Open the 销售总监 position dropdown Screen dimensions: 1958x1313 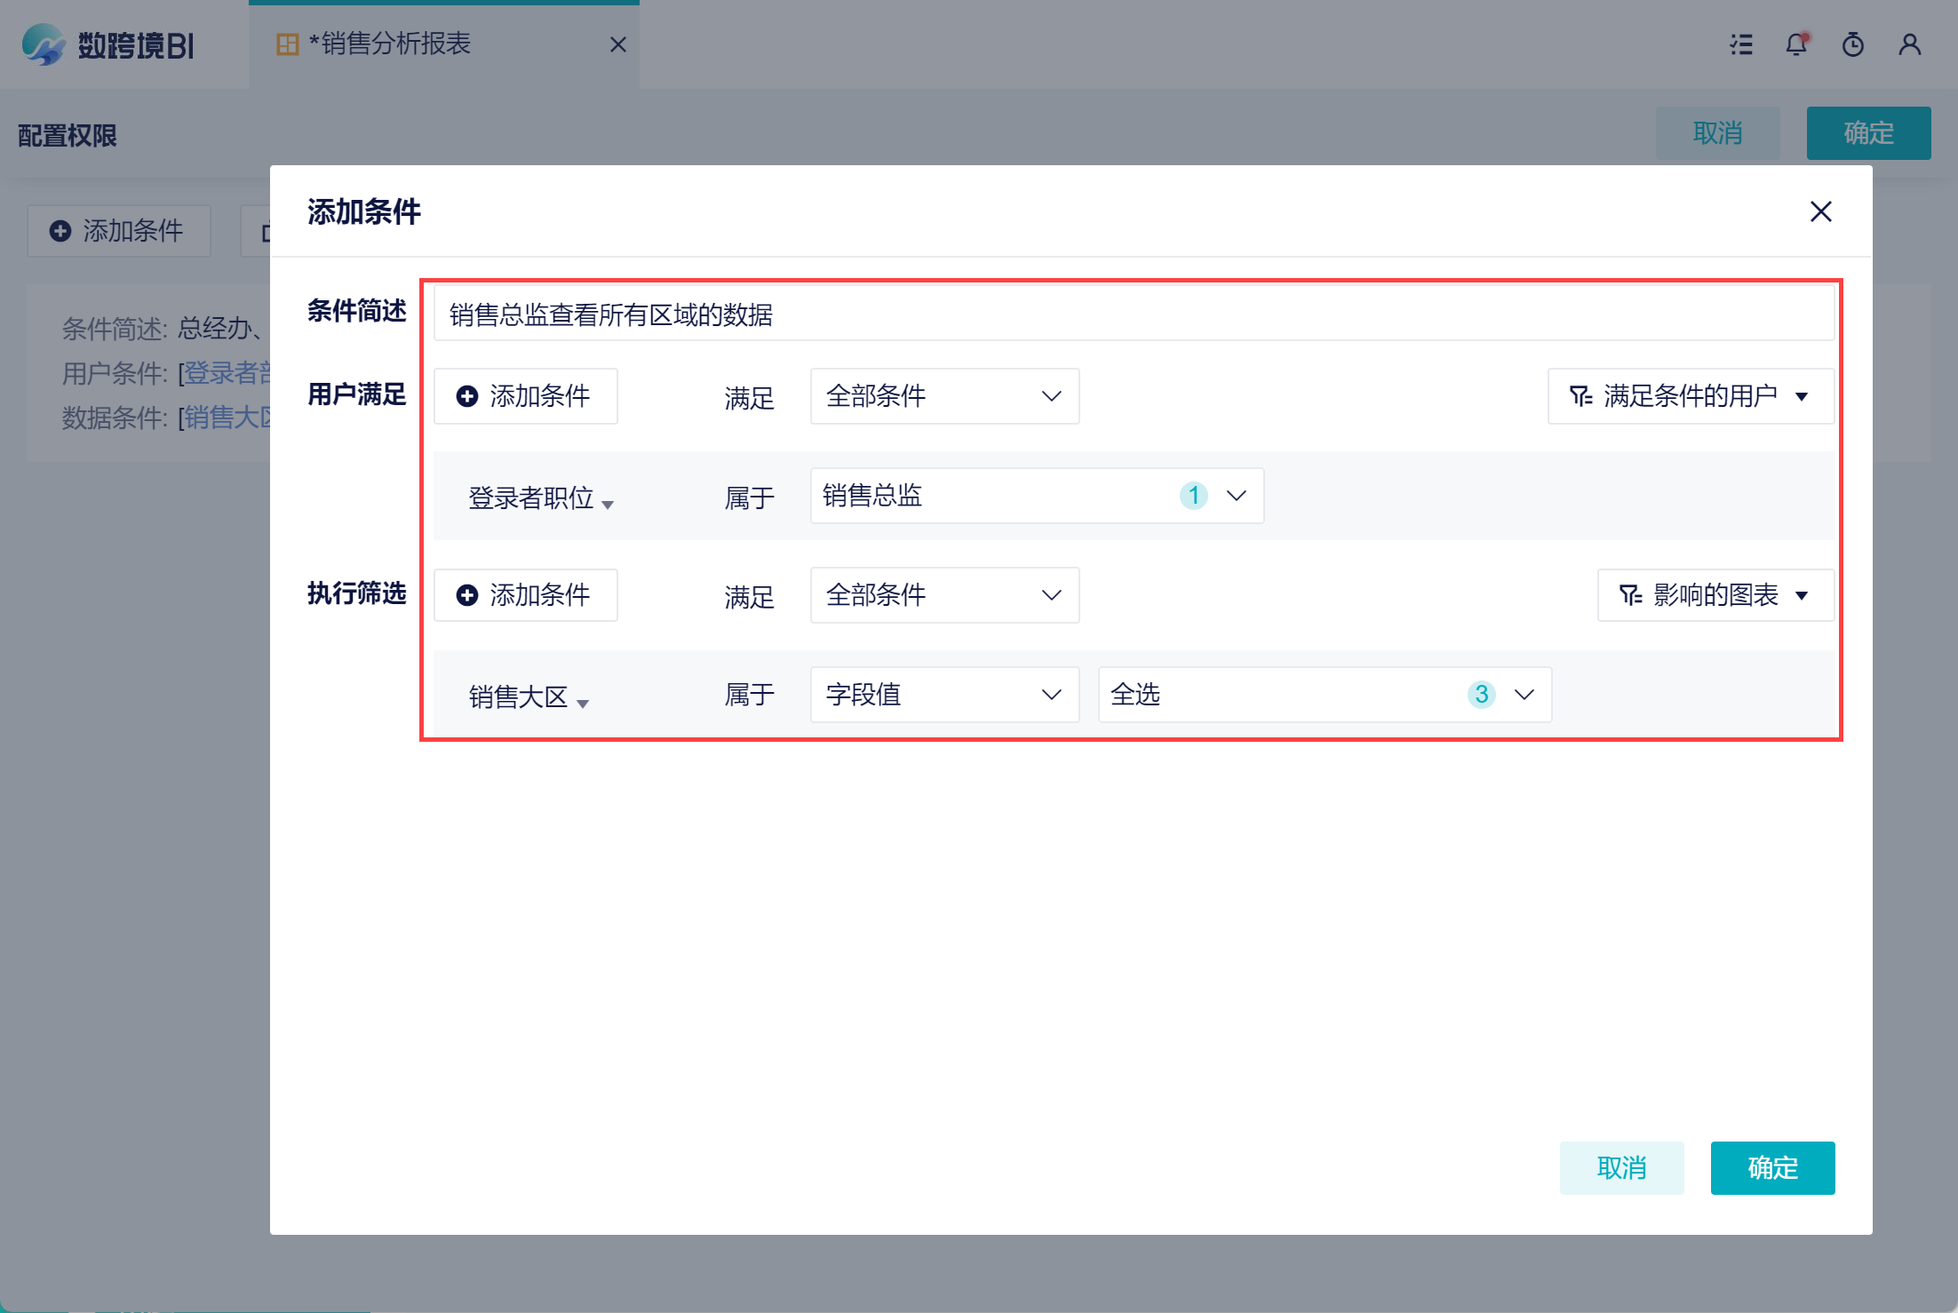click(1036, 496)
